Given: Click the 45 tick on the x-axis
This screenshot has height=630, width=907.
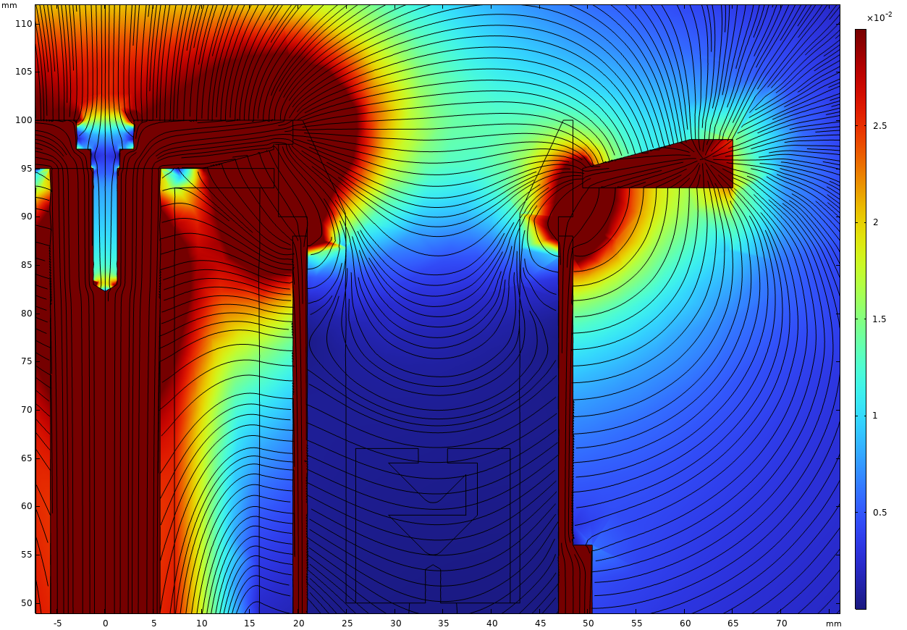Looking at the screenshot, I should click(540, 623).
